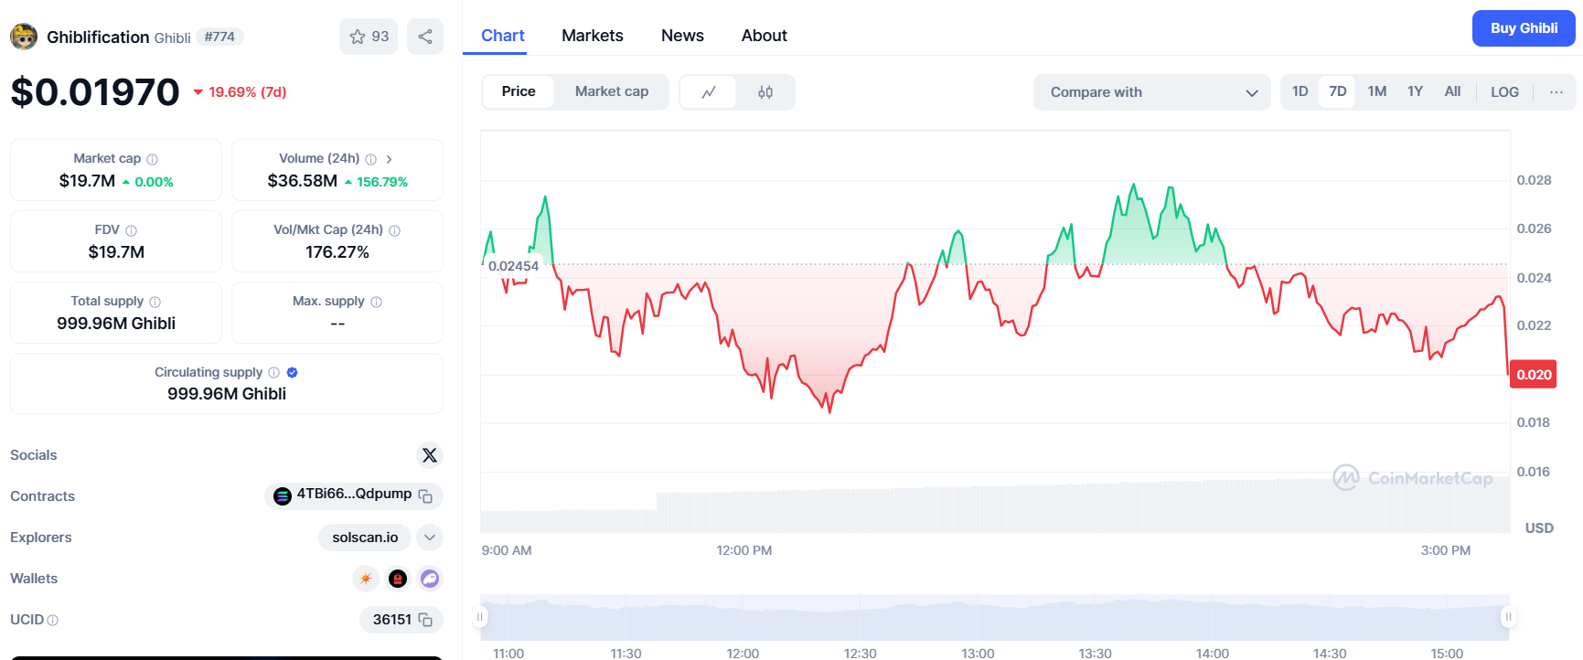Open the About tab

(x=765, y=36)
